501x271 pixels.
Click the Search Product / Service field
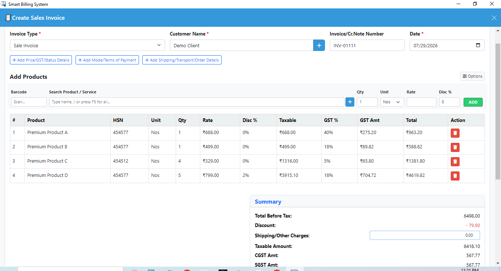pyautogui.click(x=197, y=102)
